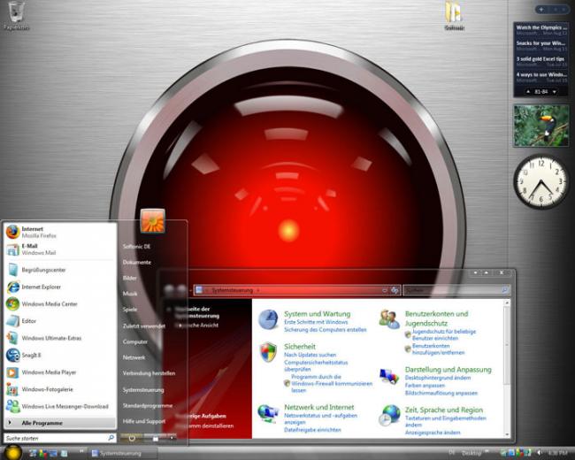
Task: Click Nach Updates suchen link
Action: [x=310, y=355]
